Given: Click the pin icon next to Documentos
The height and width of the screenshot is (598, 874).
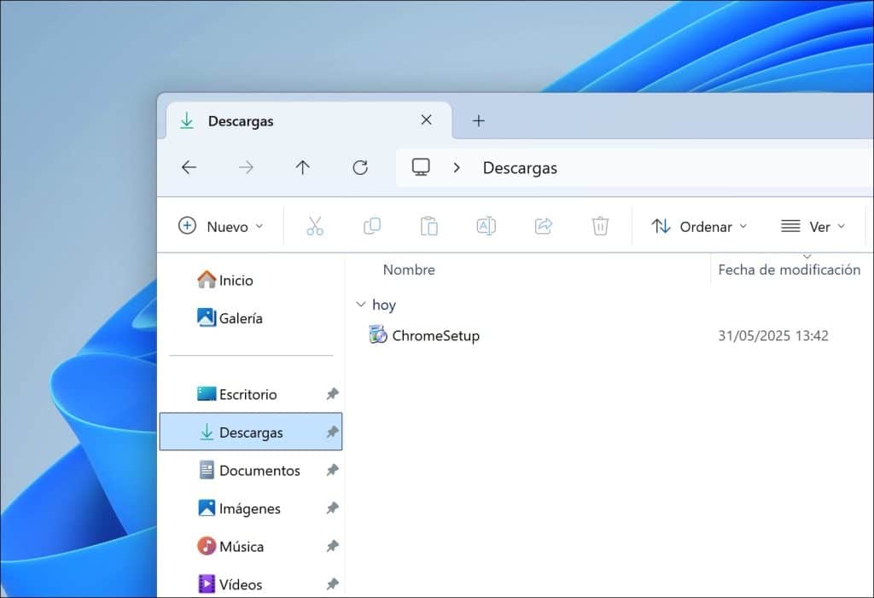Looking at the screenshot, I should 332,470.
